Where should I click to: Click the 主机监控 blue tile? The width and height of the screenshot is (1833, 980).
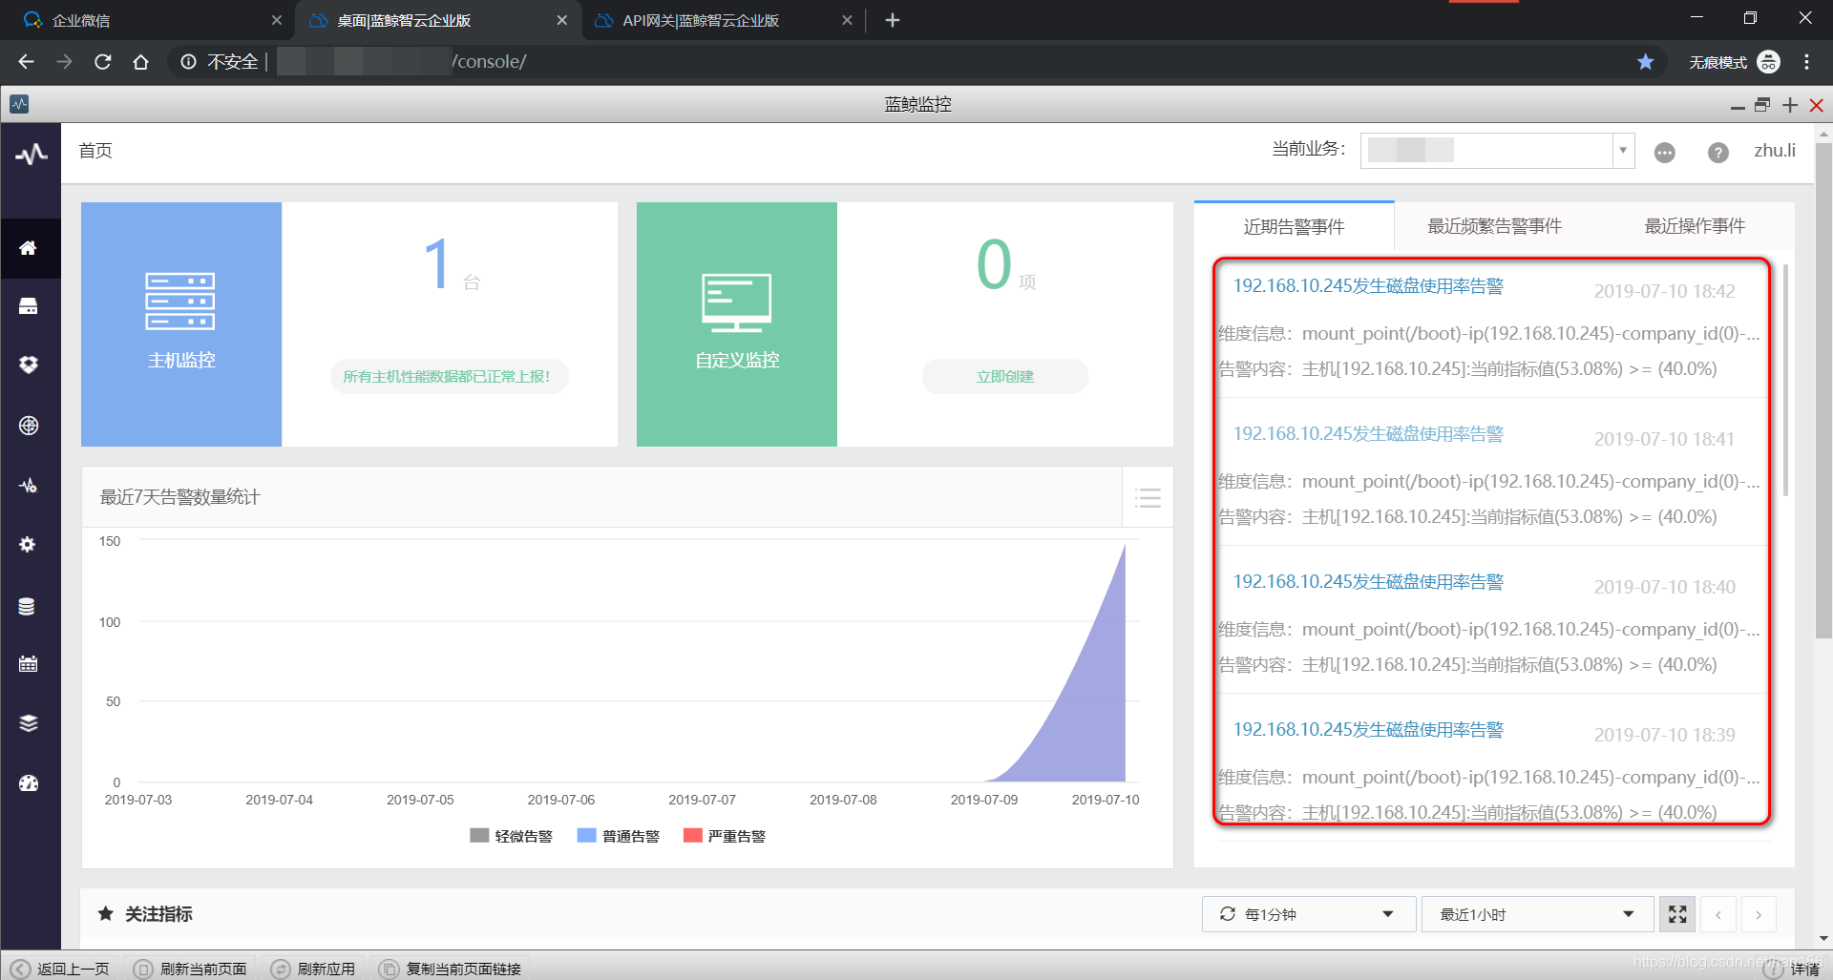[x=181, y=324]
